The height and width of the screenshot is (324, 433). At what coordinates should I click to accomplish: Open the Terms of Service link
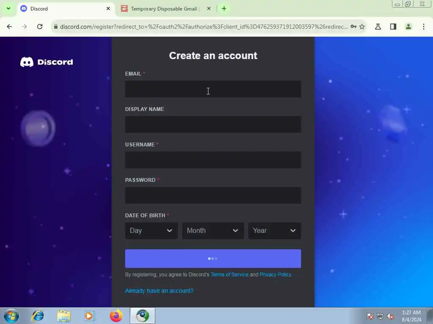230,274
